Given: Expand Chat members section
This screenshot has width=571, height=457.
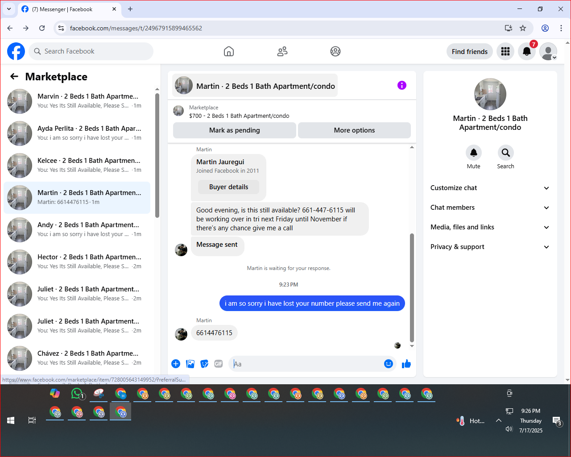Looking at the screenshot, I should pyautogui.click(x=490, y=208).
